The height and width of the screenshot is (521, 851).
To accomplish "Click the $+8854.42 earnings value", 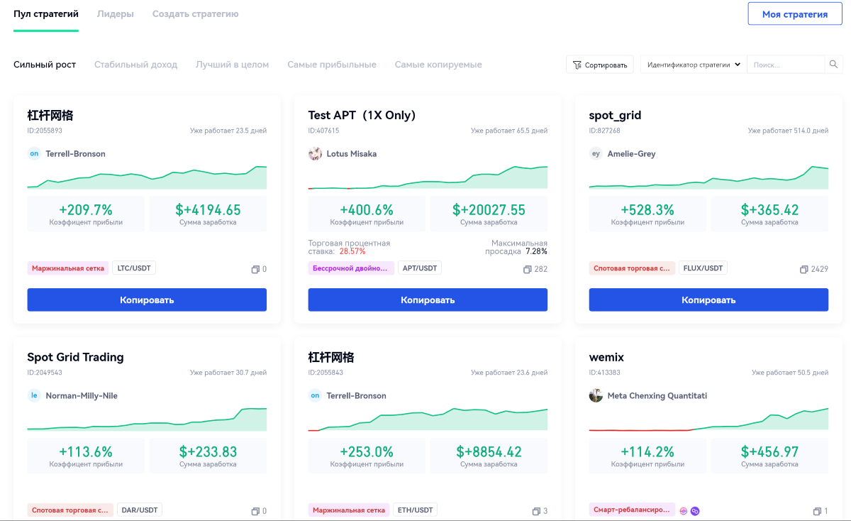I will coord(489,452).
